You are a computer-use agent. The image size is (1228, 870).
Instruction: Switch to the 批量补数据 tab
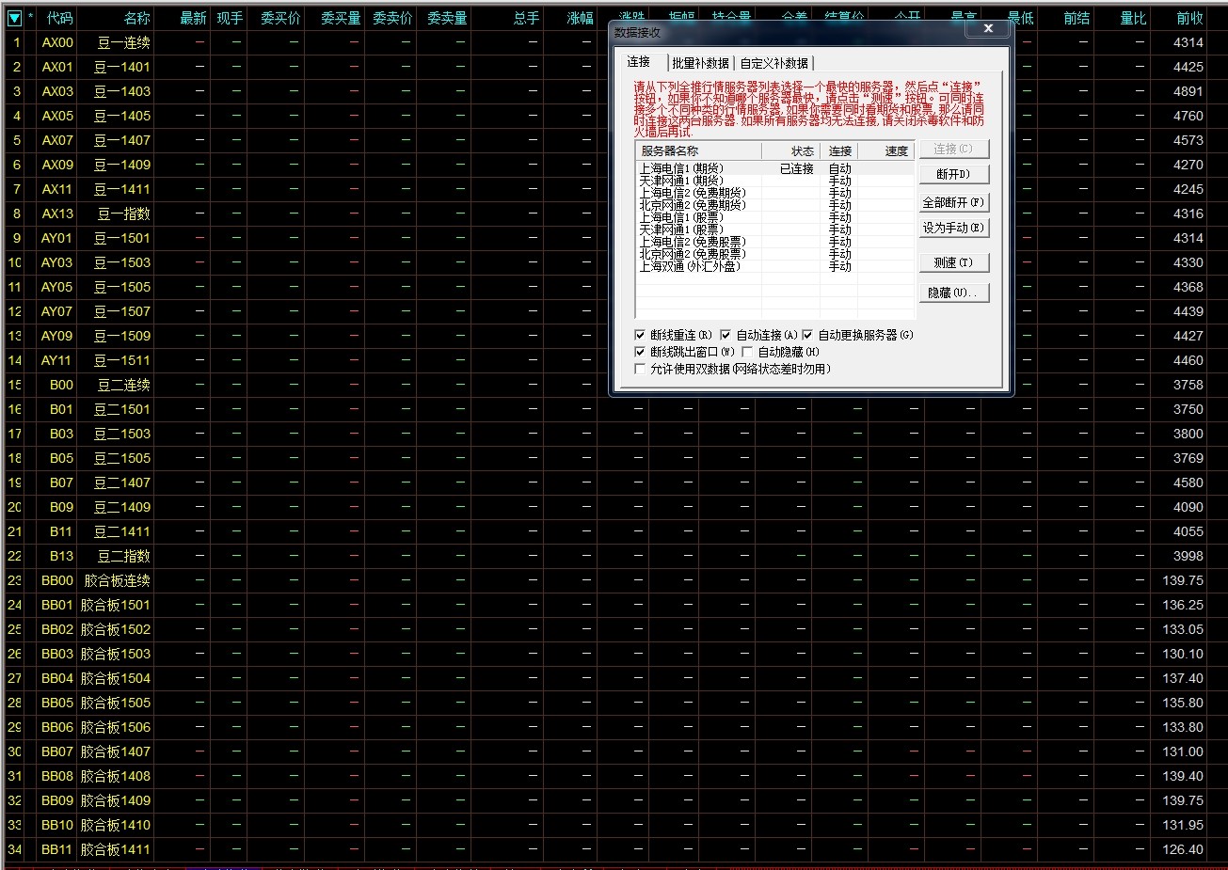click(x=700, y=63)
